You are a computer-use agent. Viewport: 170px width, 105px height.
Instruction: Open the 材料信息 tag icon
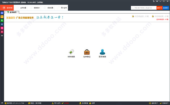[71, 53]
